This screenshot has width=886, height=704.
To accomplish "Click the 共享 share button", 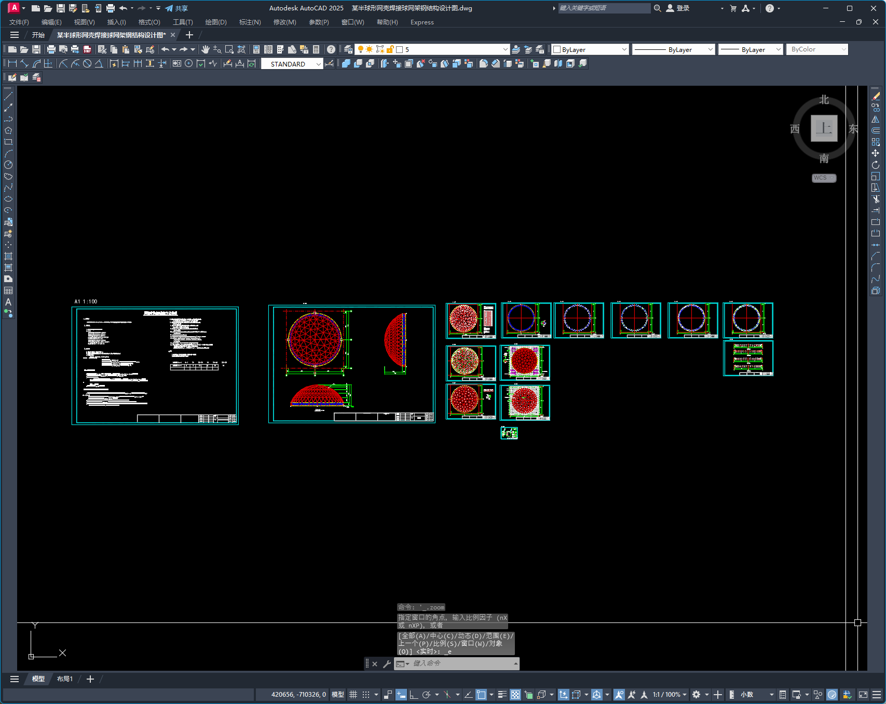I will pyautogui.click(x=177, y=8).
